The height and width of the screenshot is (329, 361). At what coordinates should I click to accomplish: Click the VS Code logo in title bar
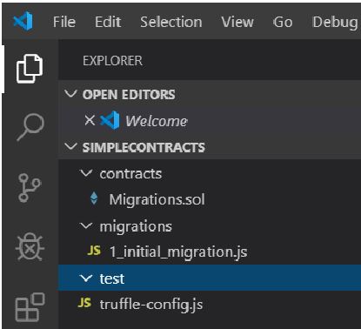(23, 21)
